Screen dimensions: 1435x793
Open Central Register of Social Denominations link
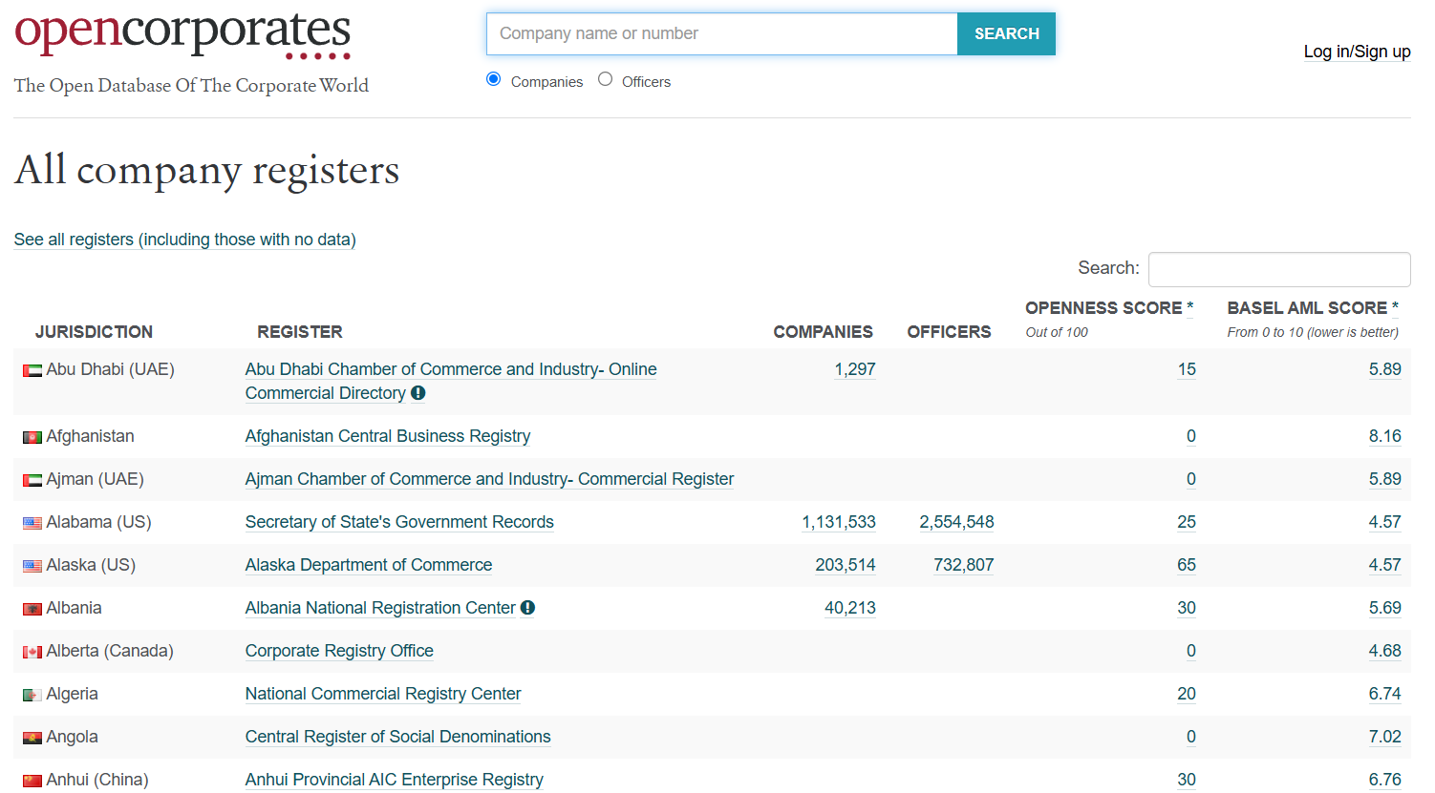pyautogui.click(x=398, y=737)
